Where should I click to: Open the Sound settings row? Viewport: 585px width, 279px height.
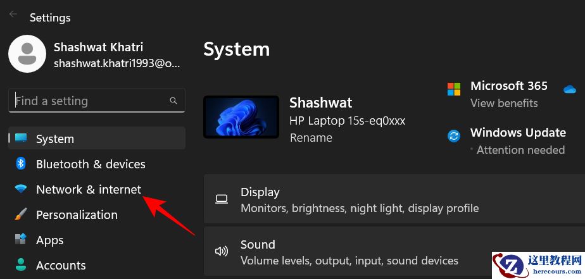393,252
